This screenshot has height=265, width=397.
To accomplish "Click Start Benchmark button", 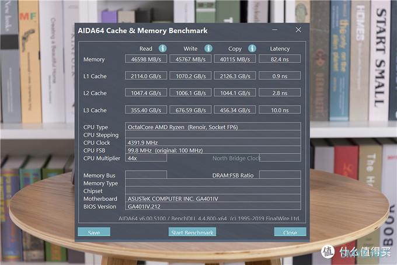I will (192, 232).
